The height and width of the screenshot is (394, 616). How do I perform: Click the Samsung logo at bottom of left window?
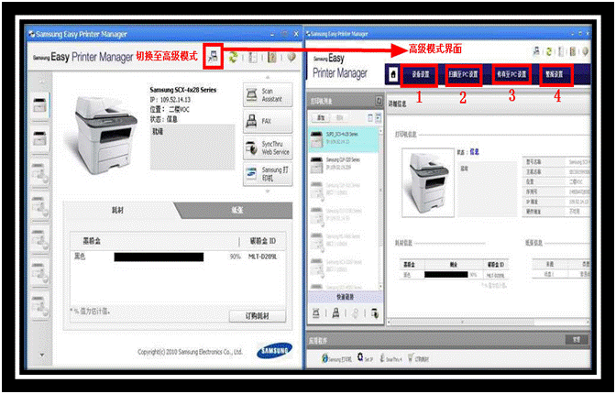[275, 351]
